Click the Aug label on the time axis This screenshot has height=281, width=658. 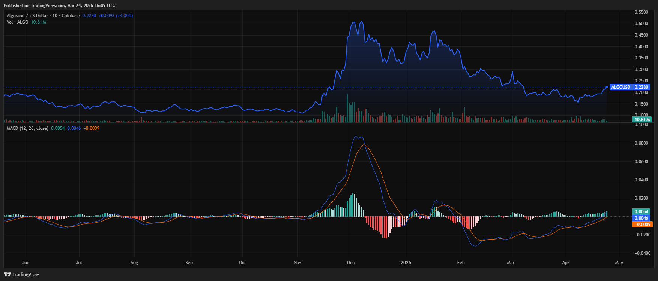point(134,263)
